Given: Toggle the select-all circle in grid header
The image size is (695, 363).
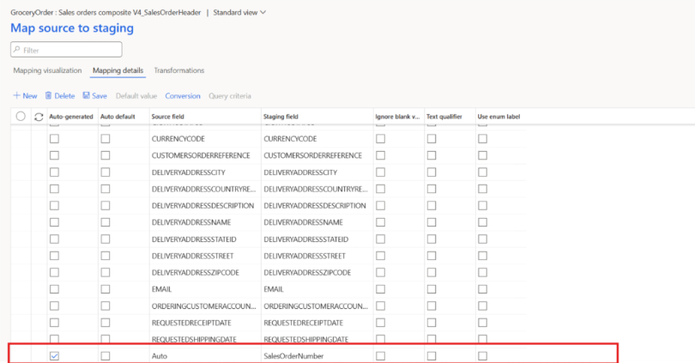Looking at the screenshot, I should 21,116.
